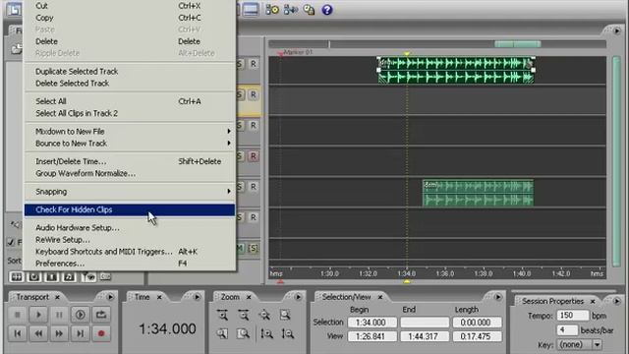Image resolution: width=629 pixels, height=354 pixels.
Task: Click the Fast Forward button
Action: (59, 333)
